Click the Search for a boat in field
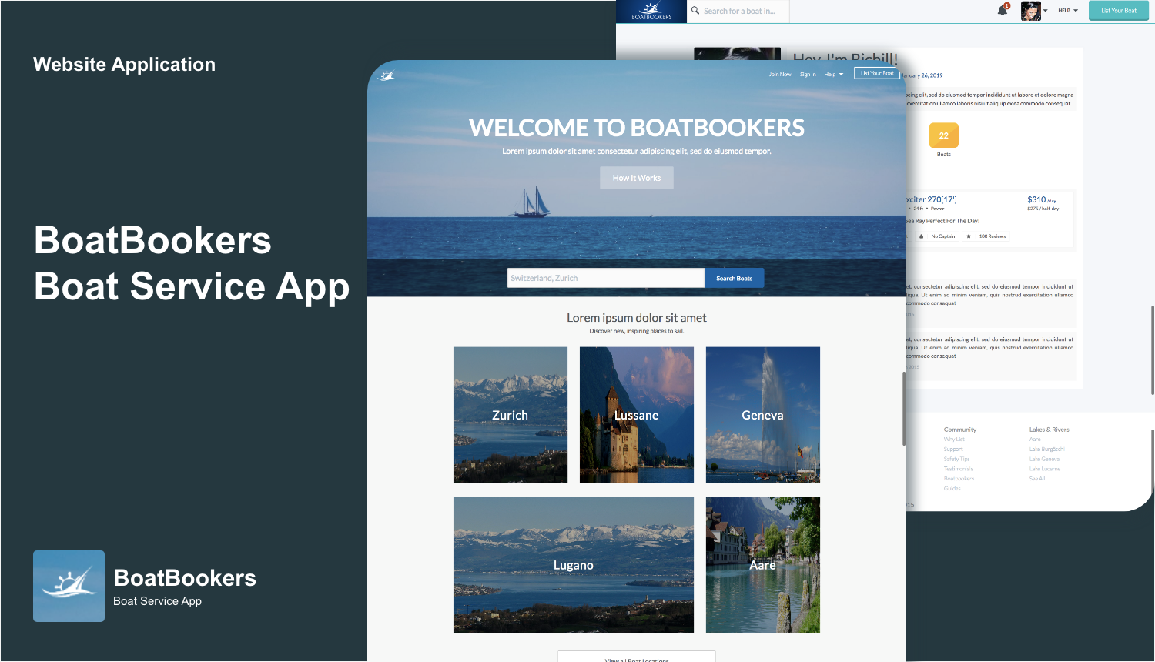The width and height of the screenshot is (1155, 662). point(739,11)
